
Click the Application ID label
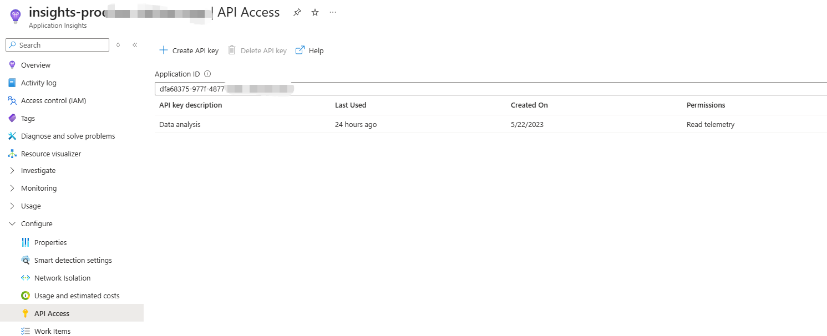177,74
